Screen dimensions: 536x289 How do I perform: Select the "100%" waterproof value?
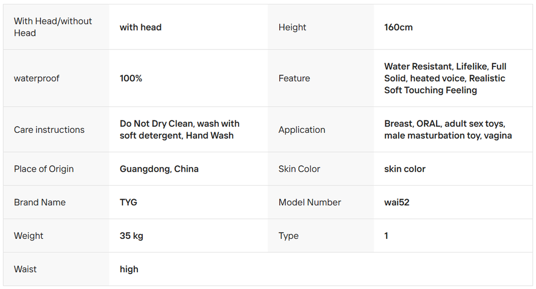click(131, 78)
